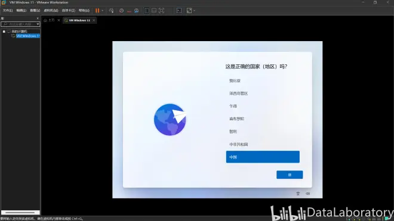The width and height of the screenshot is (394, 221).
Task: Take a snapshot with clock icon
Action: pyautogui.click(x=121, y=11)
